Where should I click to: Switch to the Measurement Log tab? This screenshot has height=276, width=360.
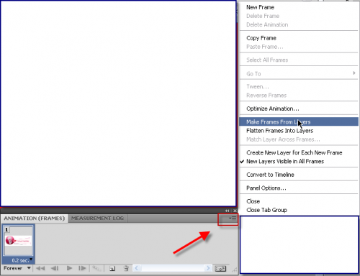[97, 218]
